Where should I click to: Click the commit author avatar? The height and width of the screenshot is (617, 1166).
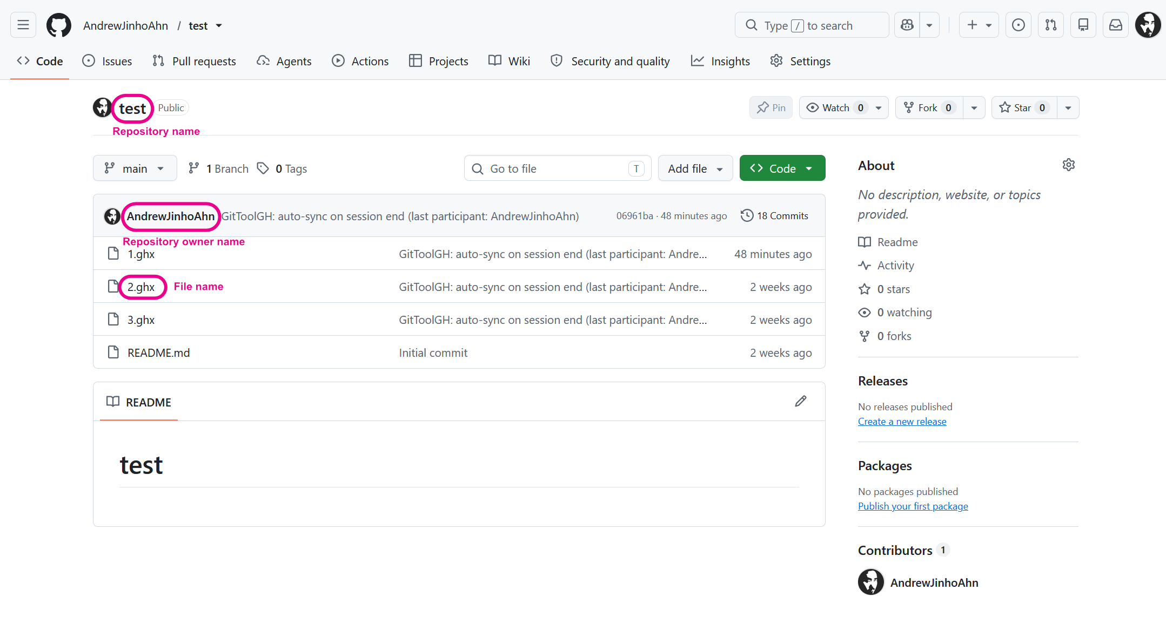[x=112, y=216]
